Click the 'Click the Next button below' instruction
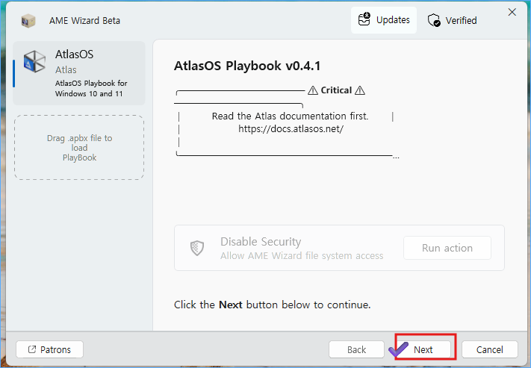 point(273,305)
